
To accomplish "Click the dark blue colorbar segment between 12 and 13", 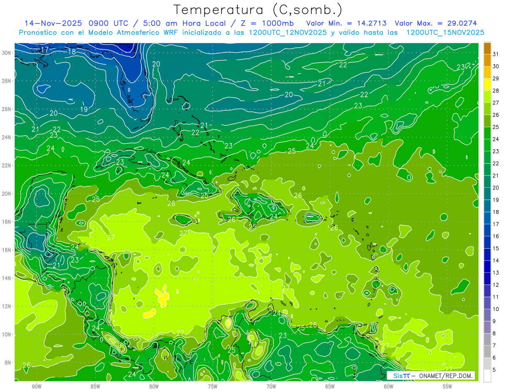I will click(487, 279).
